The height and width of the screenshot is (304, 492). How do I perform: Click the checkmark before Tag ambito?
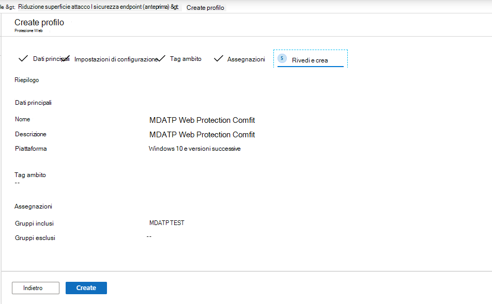161,58
